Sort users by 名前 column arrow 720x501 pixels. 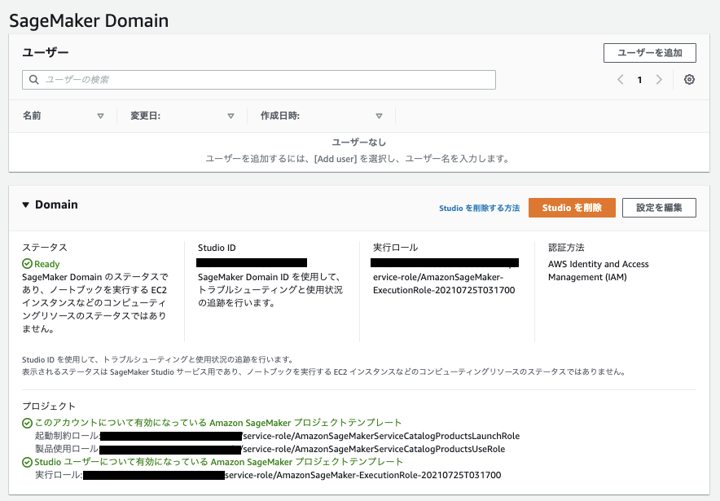pyautogui.click(x=100, y=116)
